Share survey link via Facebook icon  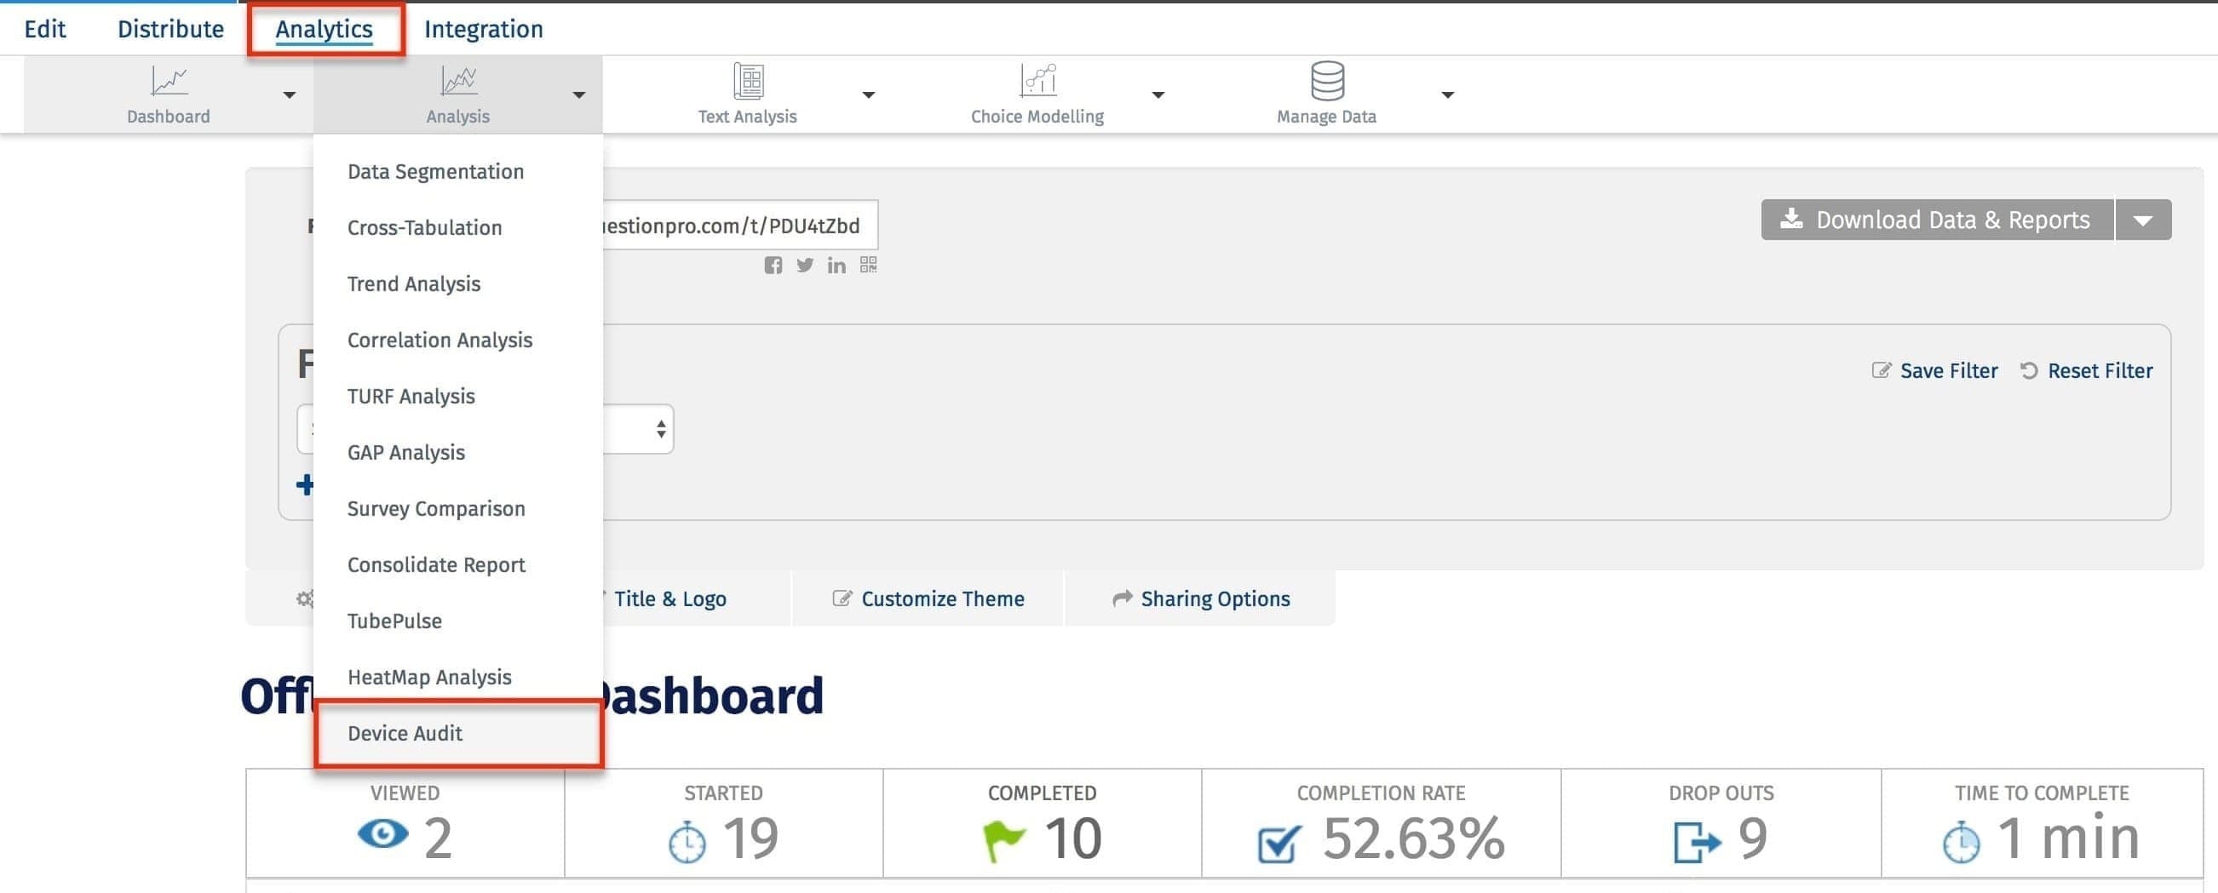pyautogui.click(x=773, y=265)
